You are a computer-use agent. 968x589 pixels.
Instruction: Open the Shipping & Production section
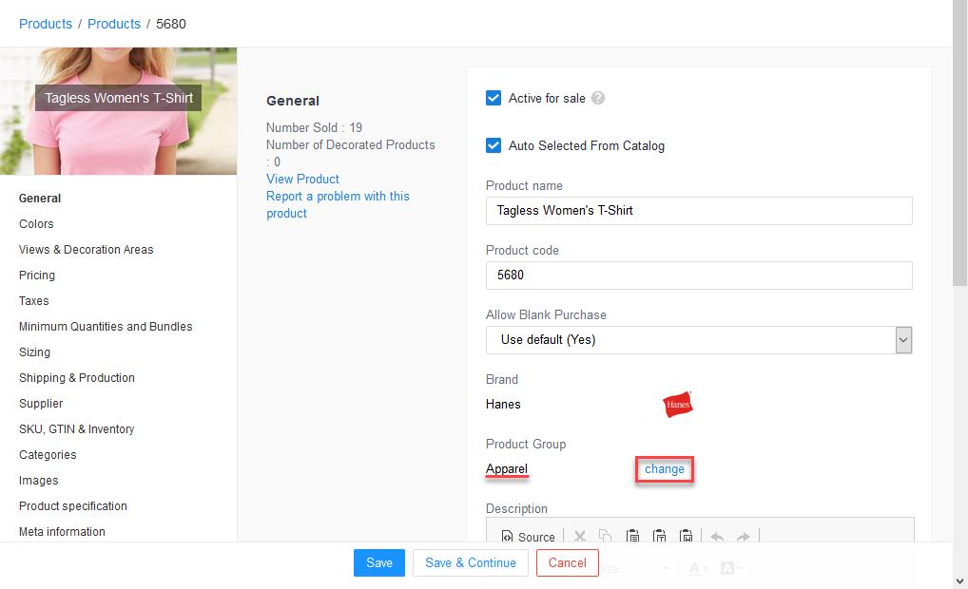coord(76,377)
